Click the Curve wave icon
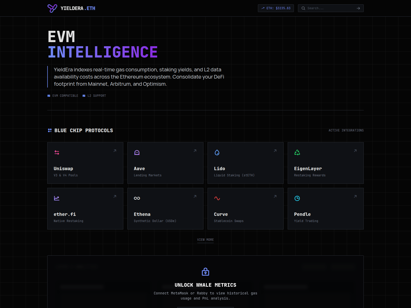Screen dimensions: 411x308 tap(217, 198)
